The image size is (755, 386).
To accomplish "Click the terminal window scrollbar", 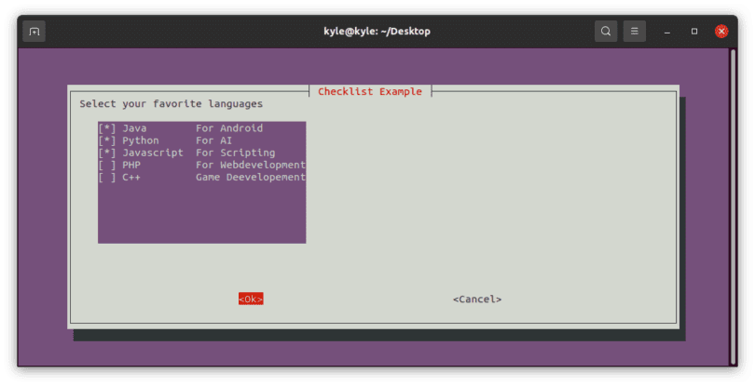I will point(733,206).
